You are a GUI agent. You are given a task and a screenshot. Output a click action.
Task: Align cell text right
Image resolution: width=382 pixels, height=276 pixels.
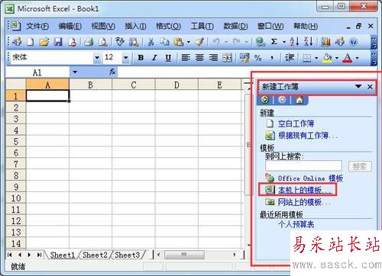[x=213, y=58]
